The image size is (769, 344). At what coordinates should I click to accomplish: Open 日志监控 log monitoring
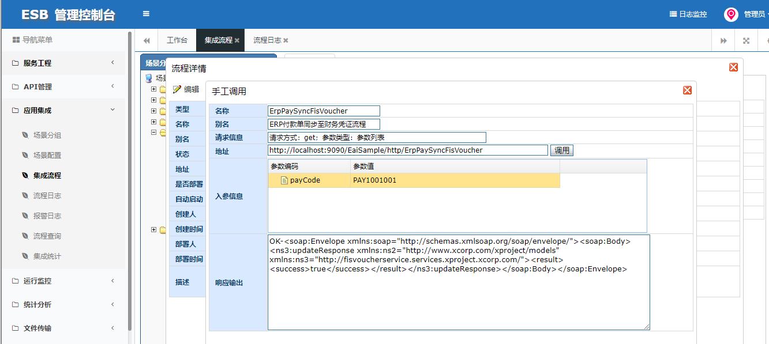(x=688, y=14)
